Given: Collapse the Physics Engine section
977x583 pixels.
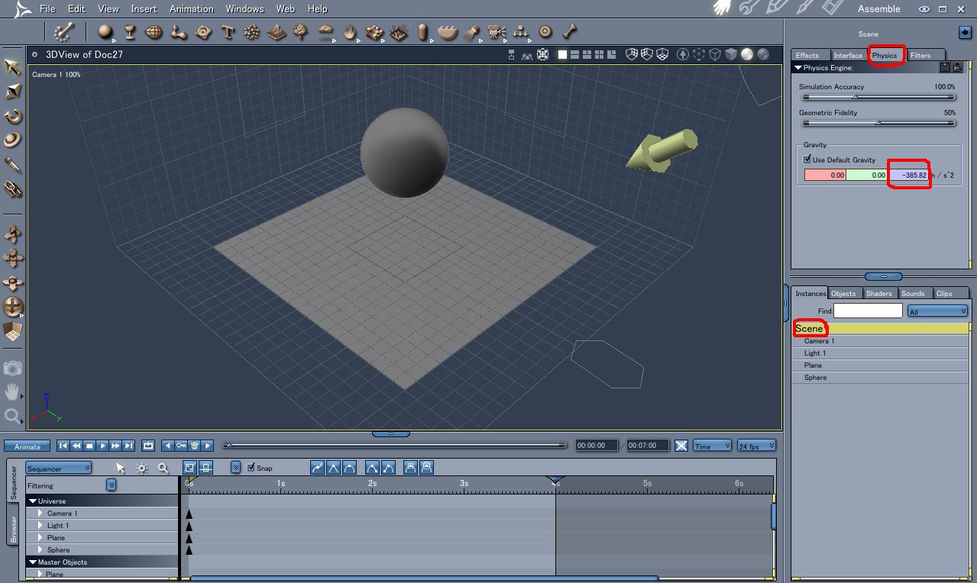Looking at the screenshot, I should point(798,68).
